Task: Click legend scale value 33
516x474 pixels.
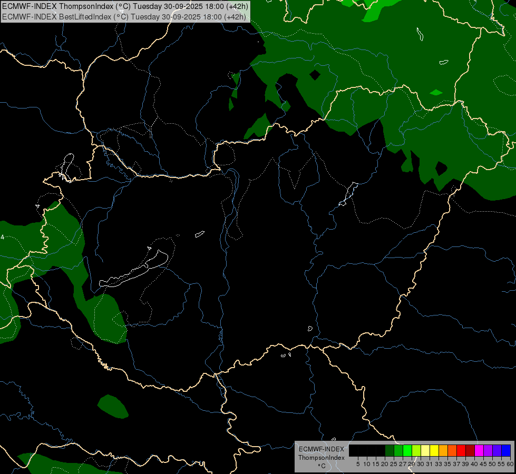Action: click(439, 464)
